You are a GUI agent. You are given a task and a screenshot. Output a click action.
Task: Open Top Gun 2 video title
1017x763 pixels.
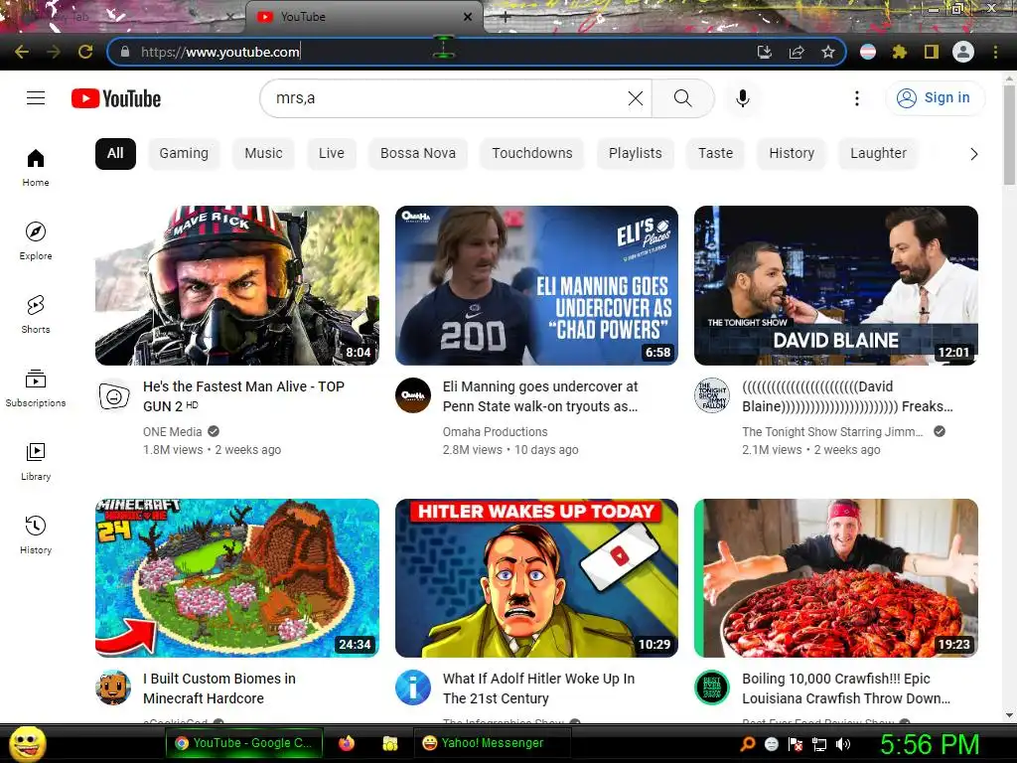244,396
